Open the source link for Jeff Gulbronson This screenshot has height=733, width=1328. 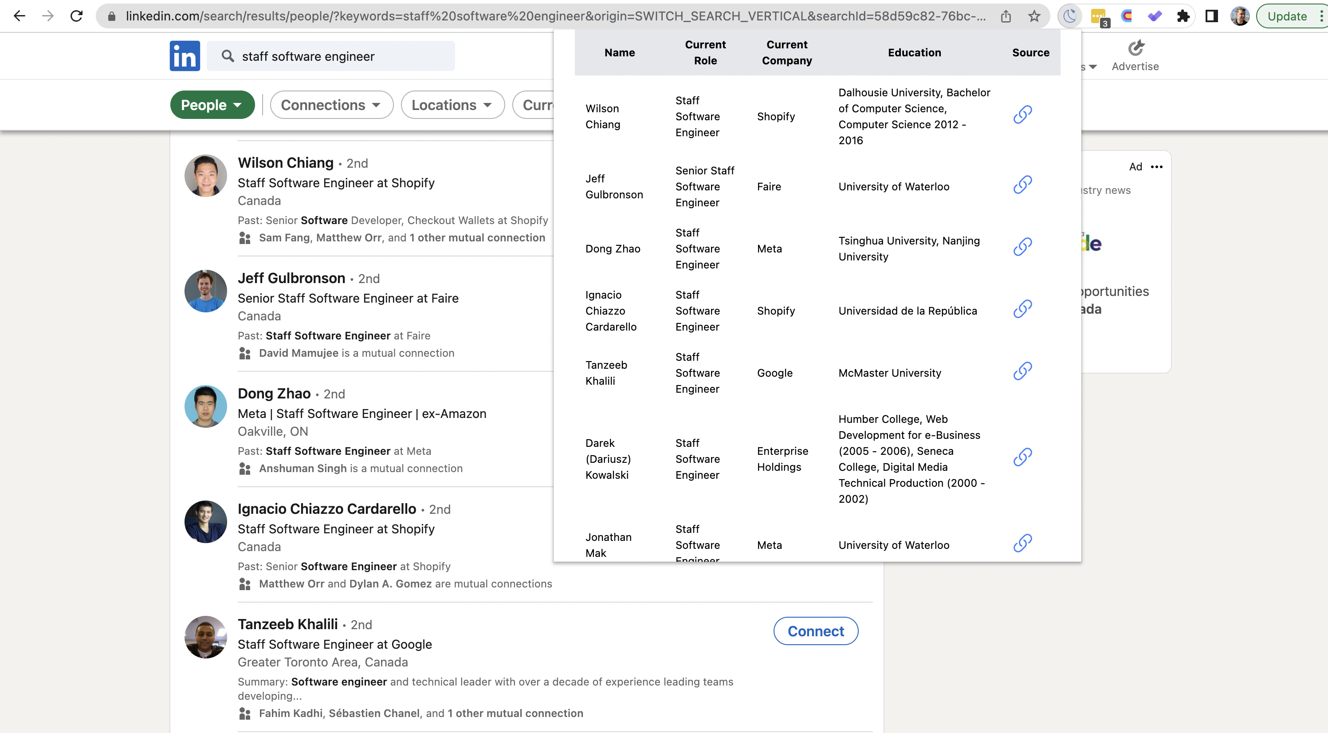click(x=1023, y=185)
